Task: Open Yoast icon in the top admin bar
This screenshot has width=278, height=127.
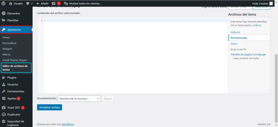Action: coord(53,3)
